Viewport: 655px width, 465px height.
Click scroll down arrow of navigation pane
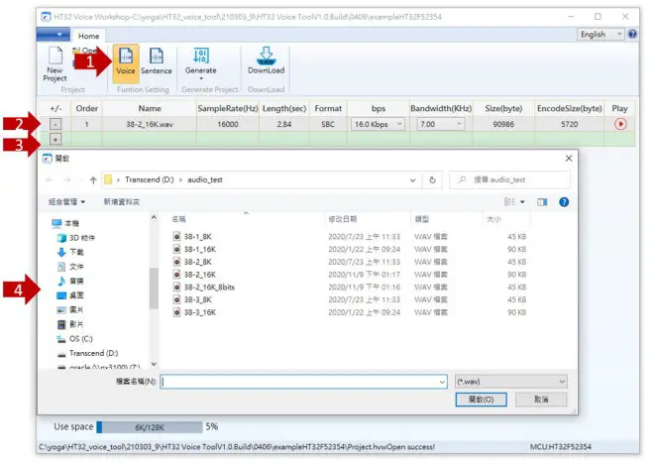pos(154,364)
